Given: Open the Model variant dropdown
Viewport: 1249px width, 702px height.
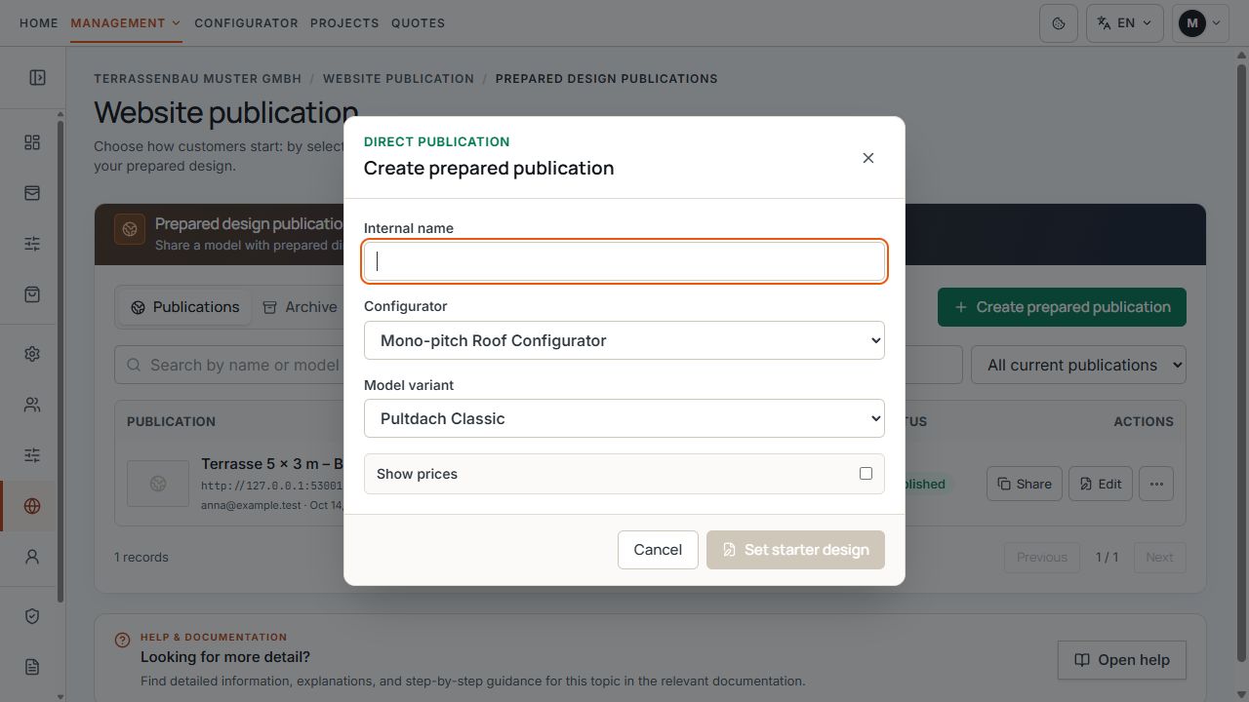Looking at the screenshot, I should (x=624, y=418).
